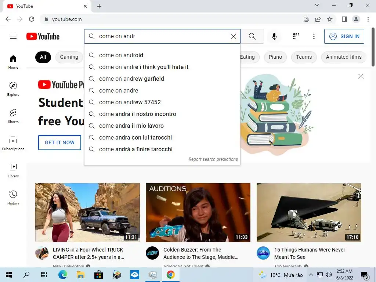Open the tab search chevron
376x282 pixels.
[317, 5]
